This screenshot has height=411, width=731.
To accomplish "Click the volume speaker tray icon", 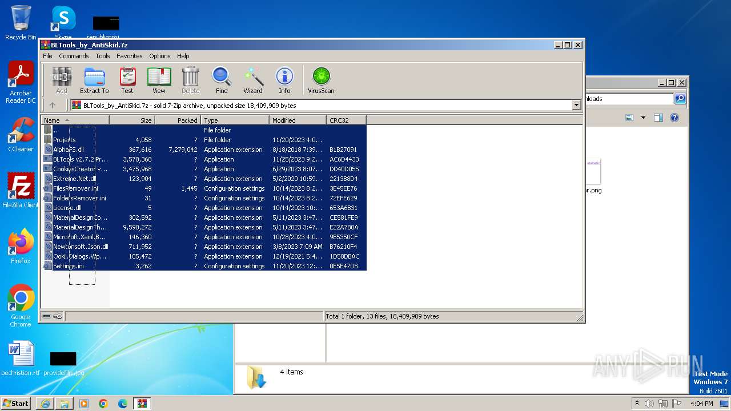I will pyautogui.click(x=649, y=404).
